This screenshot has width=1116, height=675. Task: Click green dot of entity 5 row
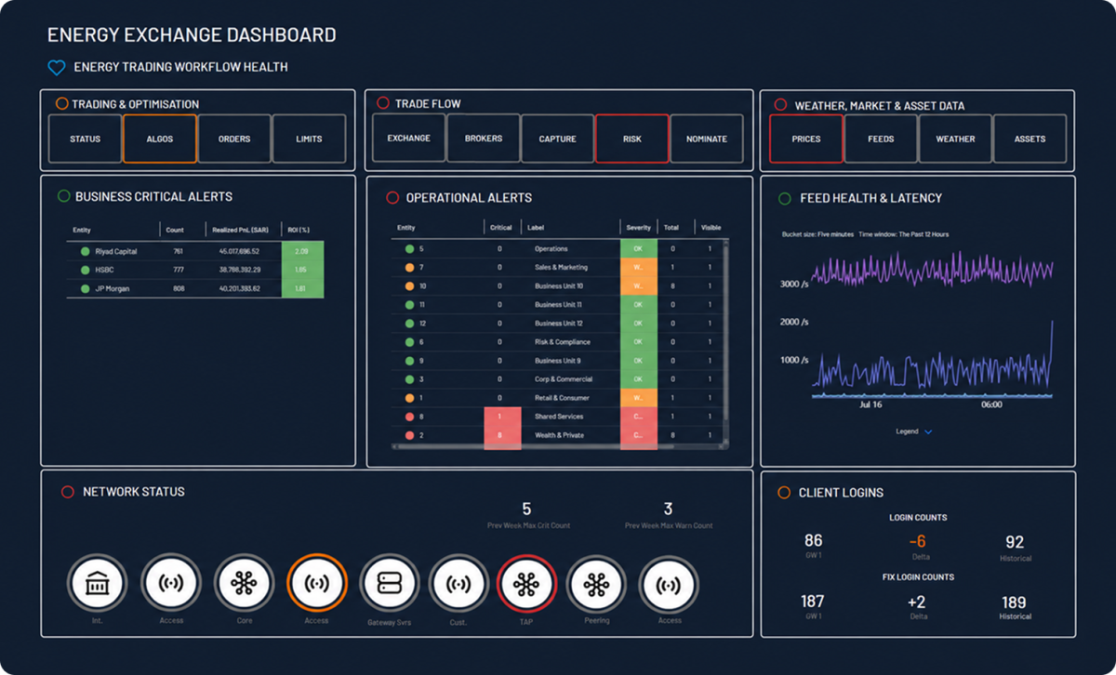[x=409, y=249]
